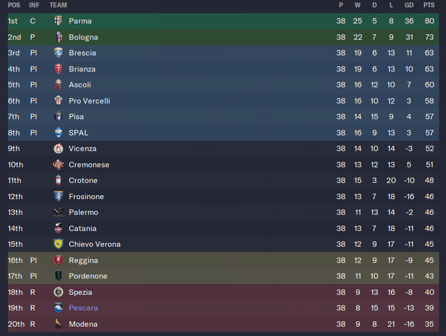This screenshot has width=446, height=336.
Task: Click the Palermo club logo
Action: point(58,212)
